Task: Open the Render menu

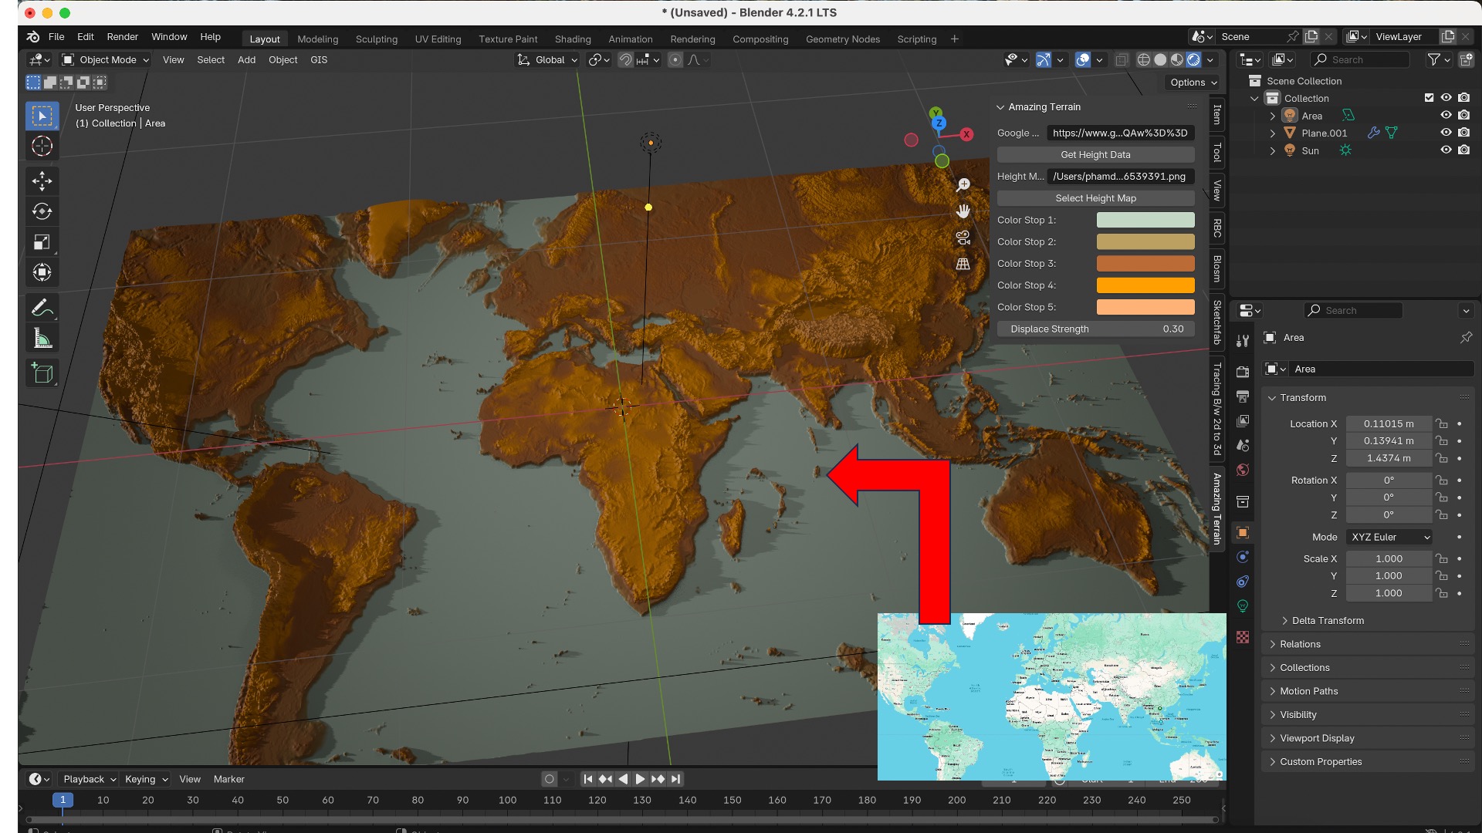Action: click(x=122, y=36)
